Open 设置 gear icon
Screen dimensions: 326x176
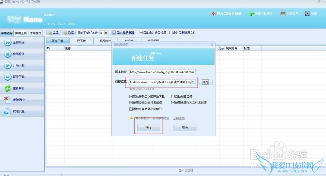pyautogui.click(x=307, y=13)
